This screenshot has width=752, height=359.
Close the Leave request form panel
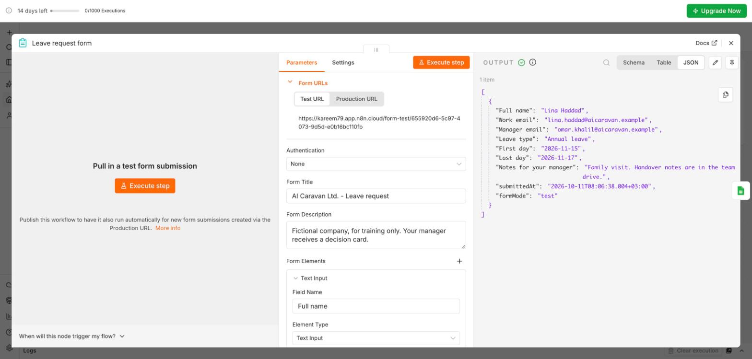731,43
